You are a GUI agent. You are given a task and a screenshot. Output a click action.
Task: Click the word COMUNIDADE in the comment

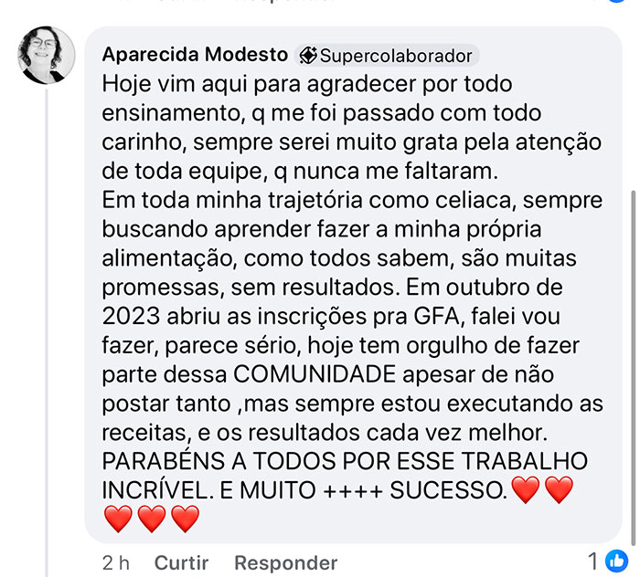[315, 374]
